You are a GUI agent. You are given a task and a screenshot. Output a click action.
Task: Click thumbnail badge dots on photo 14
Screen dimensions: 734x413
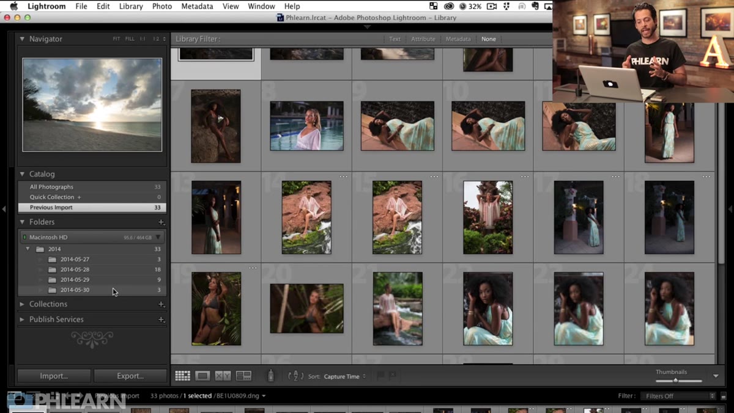(343, 177)
